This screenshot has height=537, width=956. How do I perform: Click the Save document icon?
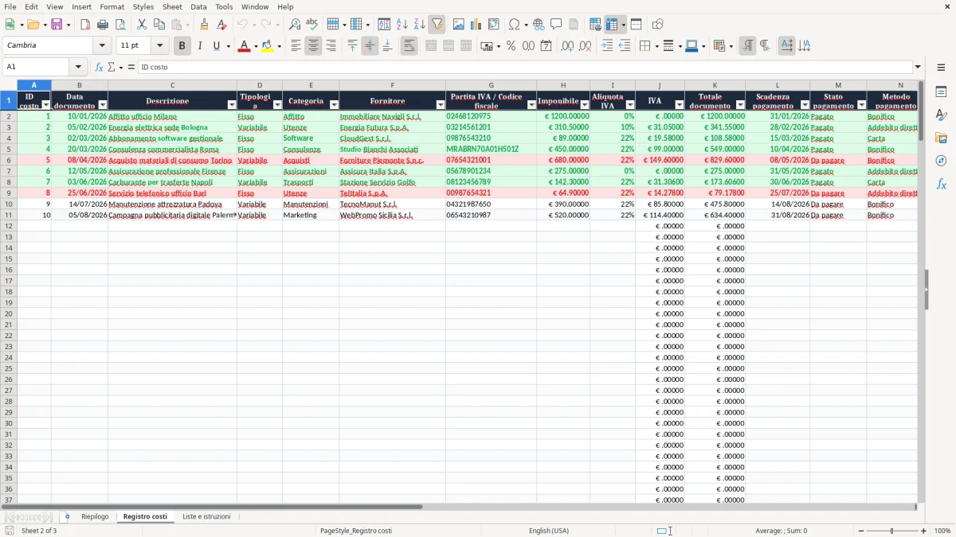click(x=57, y=25)
